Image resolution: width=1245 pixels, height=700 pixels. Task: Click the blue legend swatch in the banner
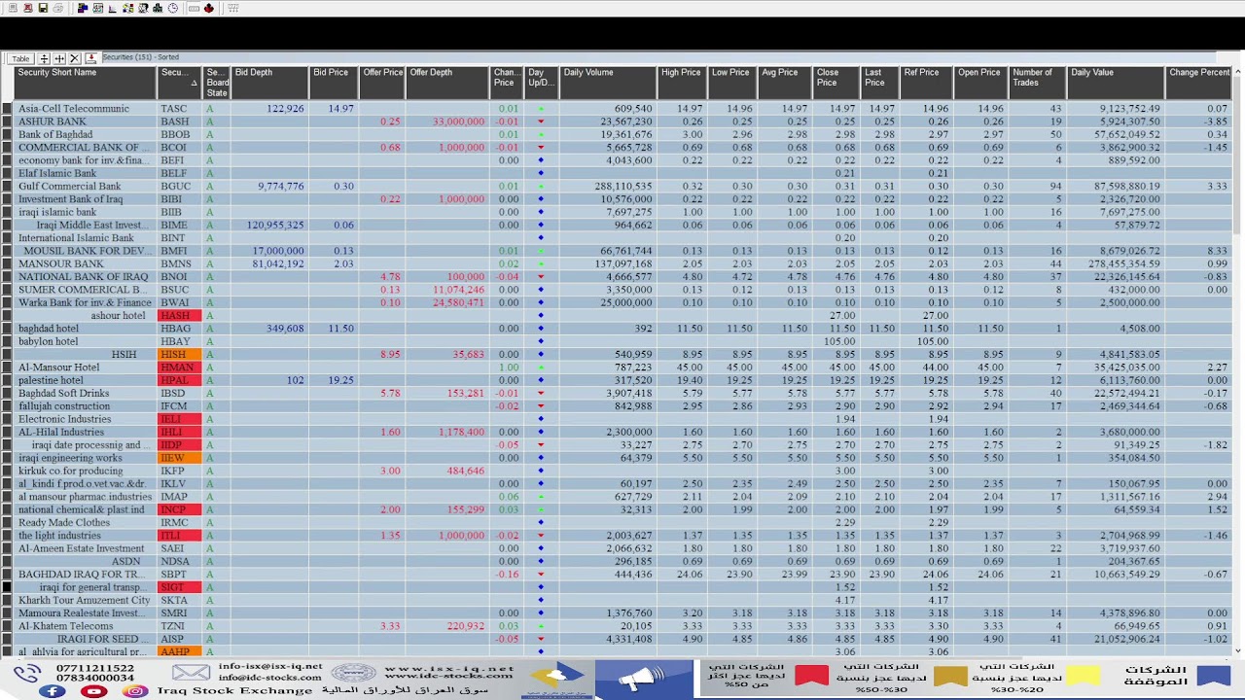point(1213,676)
